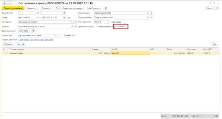Image resolution: width=222 pixels, height=119 pixels.
Task: Open form help question-mark button
Action: (217, 8)
